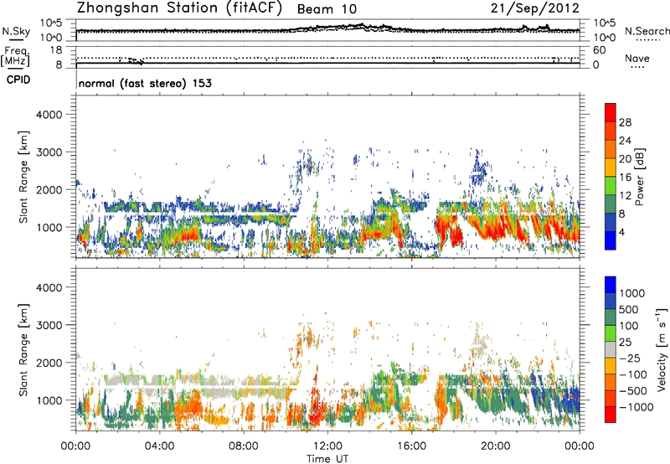Click the 2000 tick in velocity panel
The width and height of the screenshot is (670, 464).
[49, 363]
